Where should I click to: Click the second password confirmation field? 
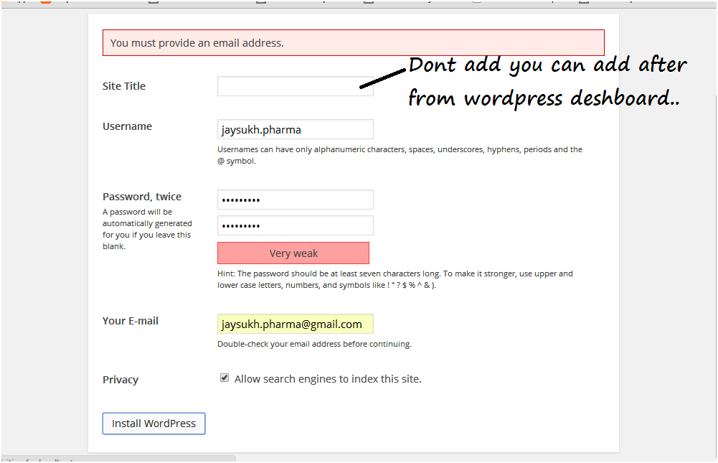(296, 225)
